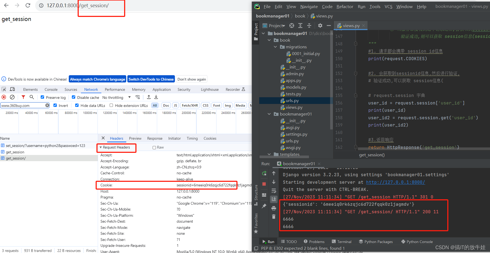
Task: Clear the filter text field X icon
Action: click(47, 105)
